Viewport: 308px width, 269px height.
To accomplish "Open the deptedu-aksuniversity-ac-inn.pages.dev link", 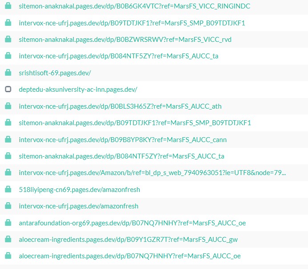I will point(78,90).
